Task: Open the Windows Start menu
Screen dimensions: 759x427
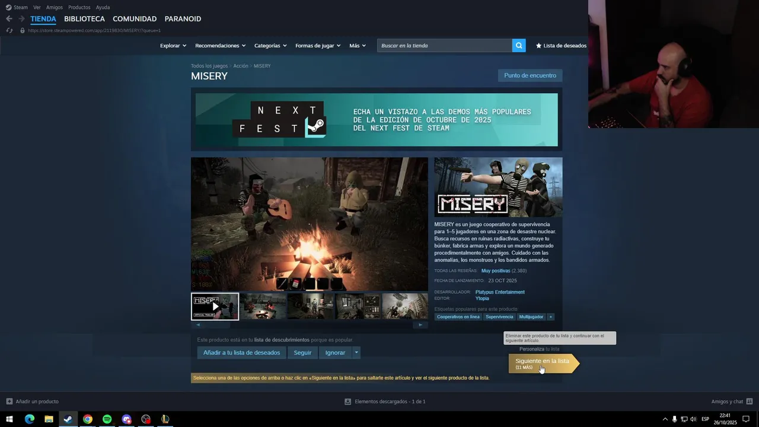Action: pos(9,419)
